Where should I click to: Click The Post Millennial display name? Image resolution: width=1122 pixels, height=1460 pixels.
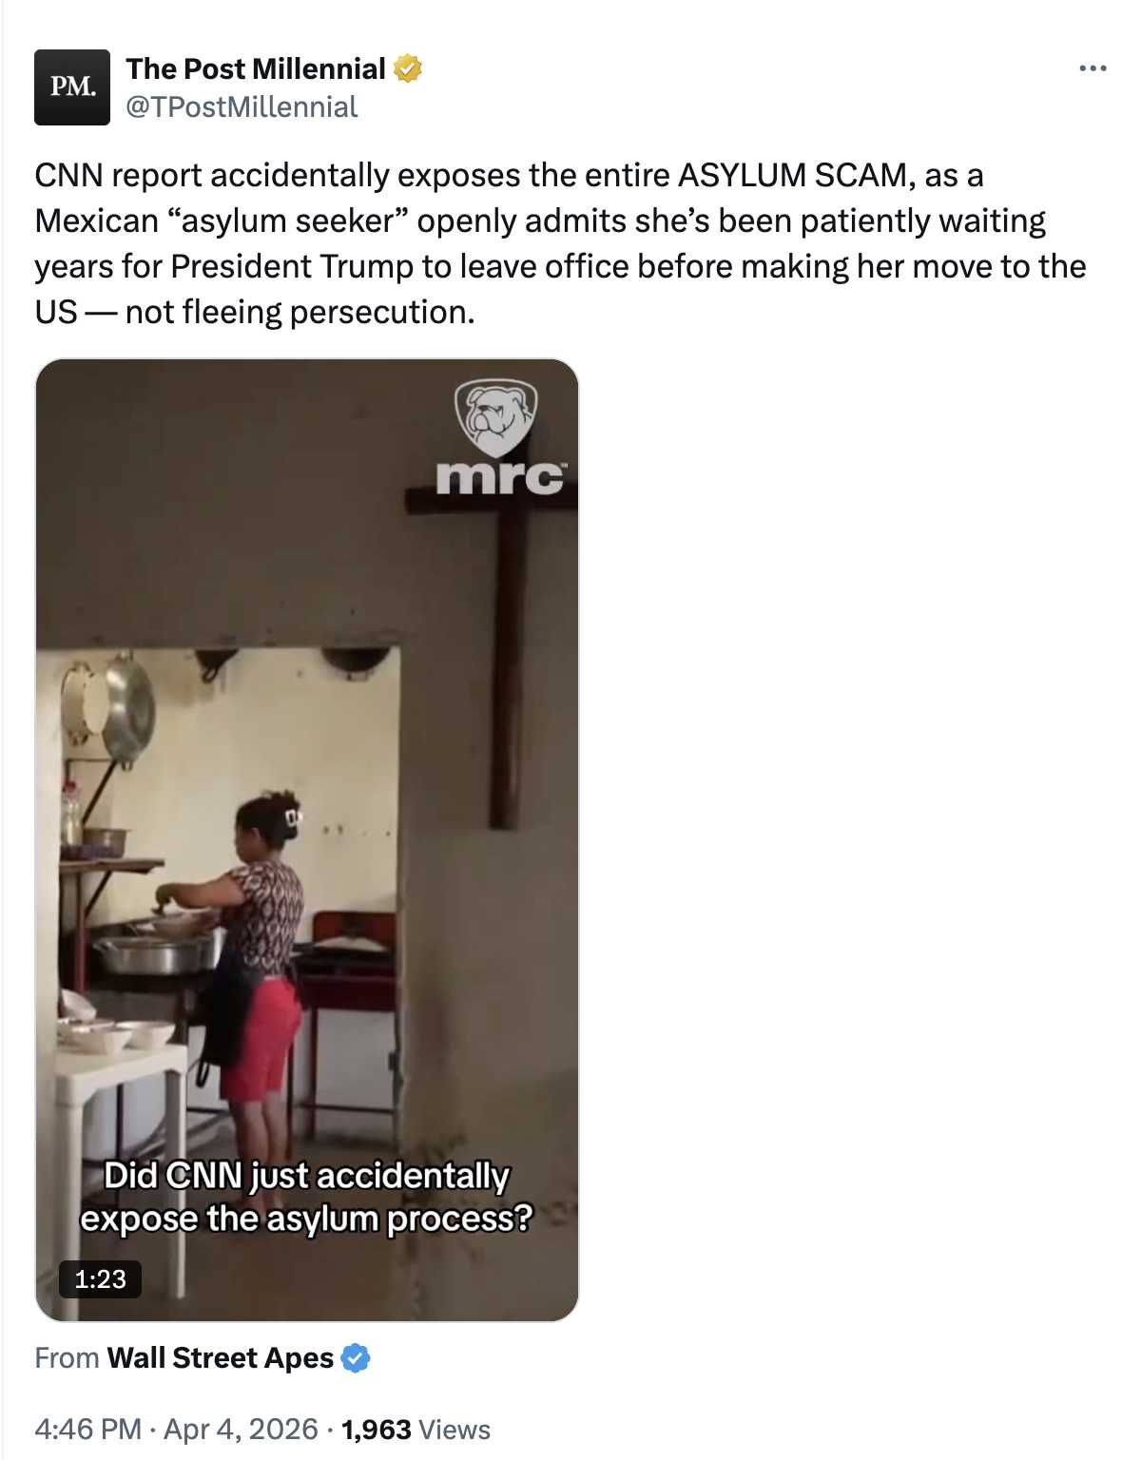tap(256, 68)
